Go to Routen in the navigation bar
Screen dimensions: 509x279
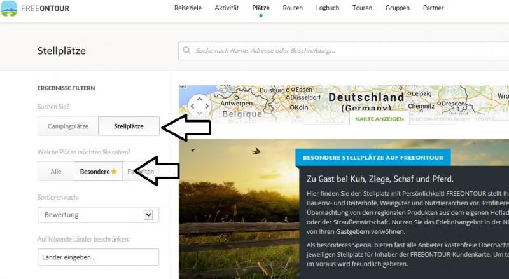pos(293,8)
